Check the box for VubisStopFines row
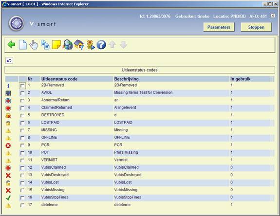This screenshot has height=216, width=280. [22, 198]
